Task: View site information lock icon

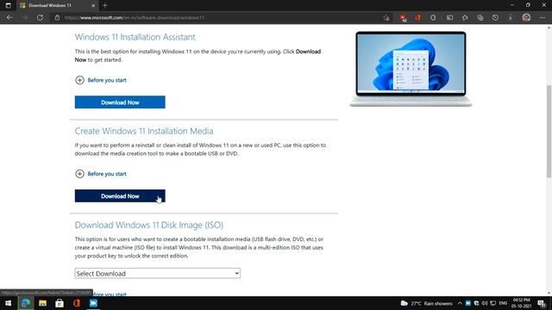Action: click(x=57, y=17)
